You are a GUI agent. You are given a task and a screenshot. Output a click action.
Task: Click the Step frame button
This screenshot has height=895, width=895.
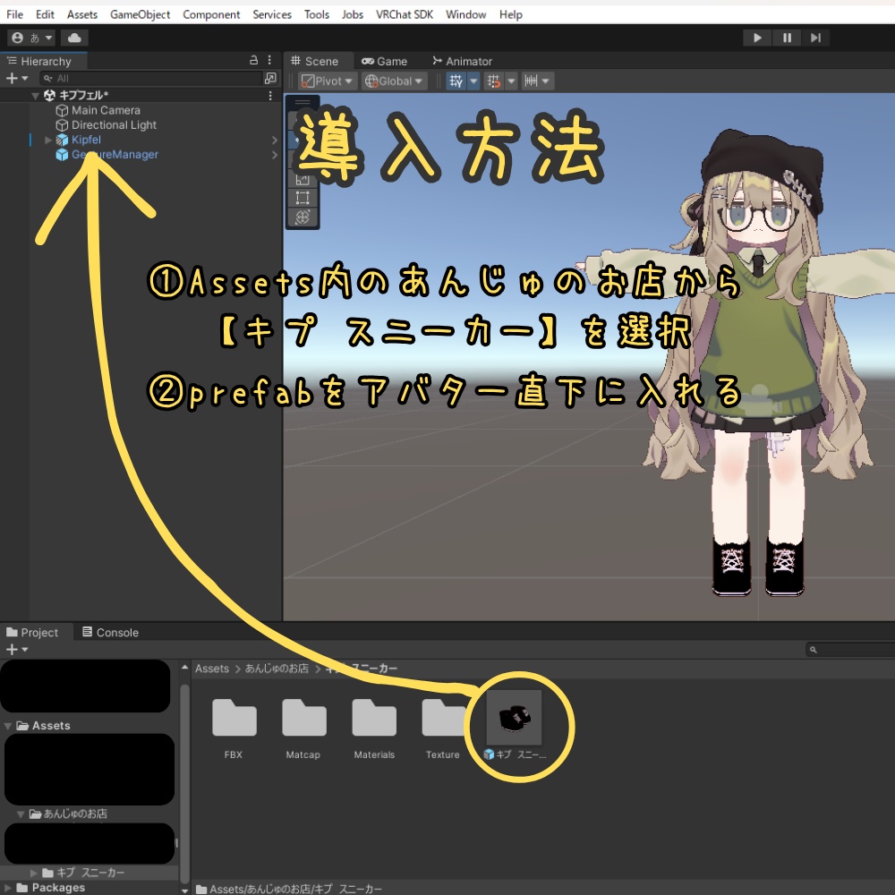point(815,37)
